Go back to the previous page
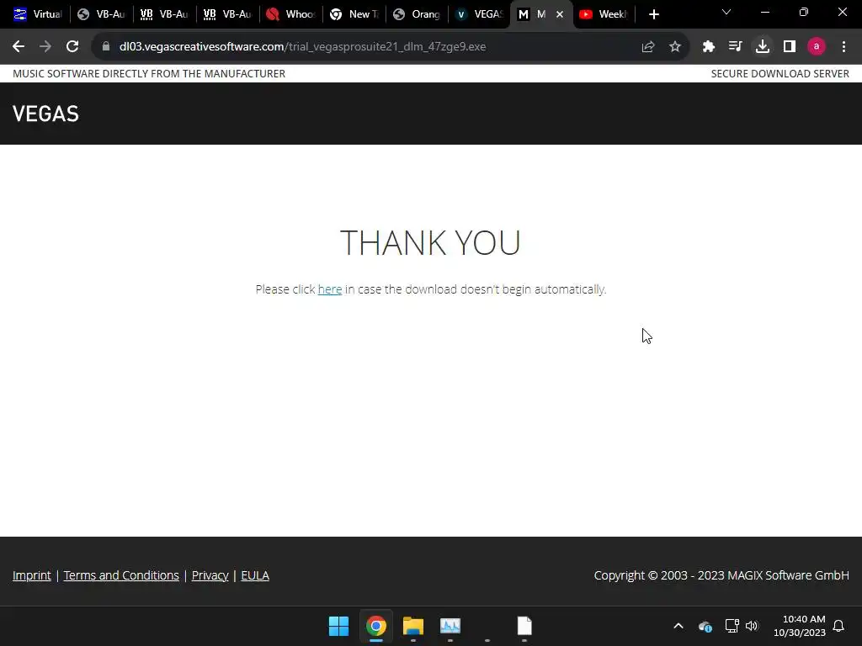Viewport: 862px width, 646px height. click(19, 47)
